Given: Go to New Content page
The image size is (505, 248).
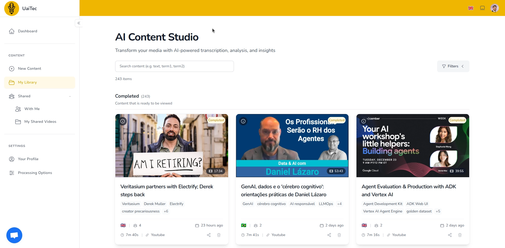Looking at the screenshot, I should coord(29,69).
